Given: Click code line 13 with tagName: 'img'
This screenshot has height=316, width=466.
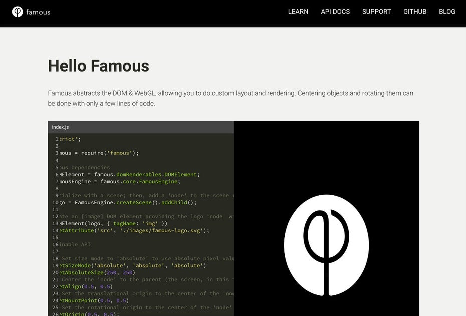Looking at the screenshot, I should 114,224.
